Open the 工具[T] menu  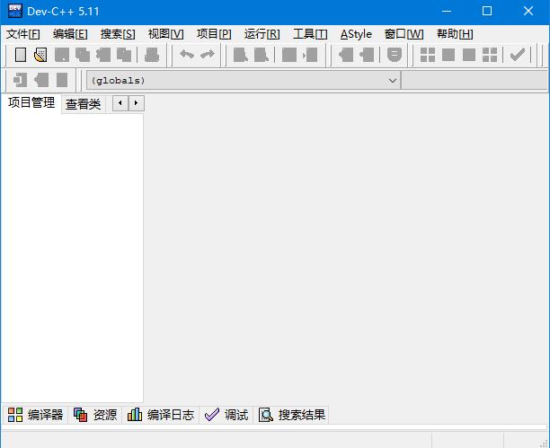310,34
